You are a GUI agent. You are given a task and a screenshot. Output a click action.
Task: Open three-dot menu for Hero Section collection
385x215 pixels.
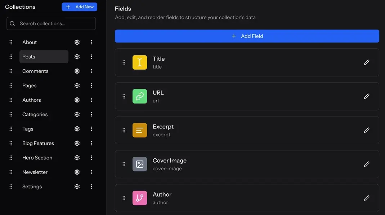(91, 158)
